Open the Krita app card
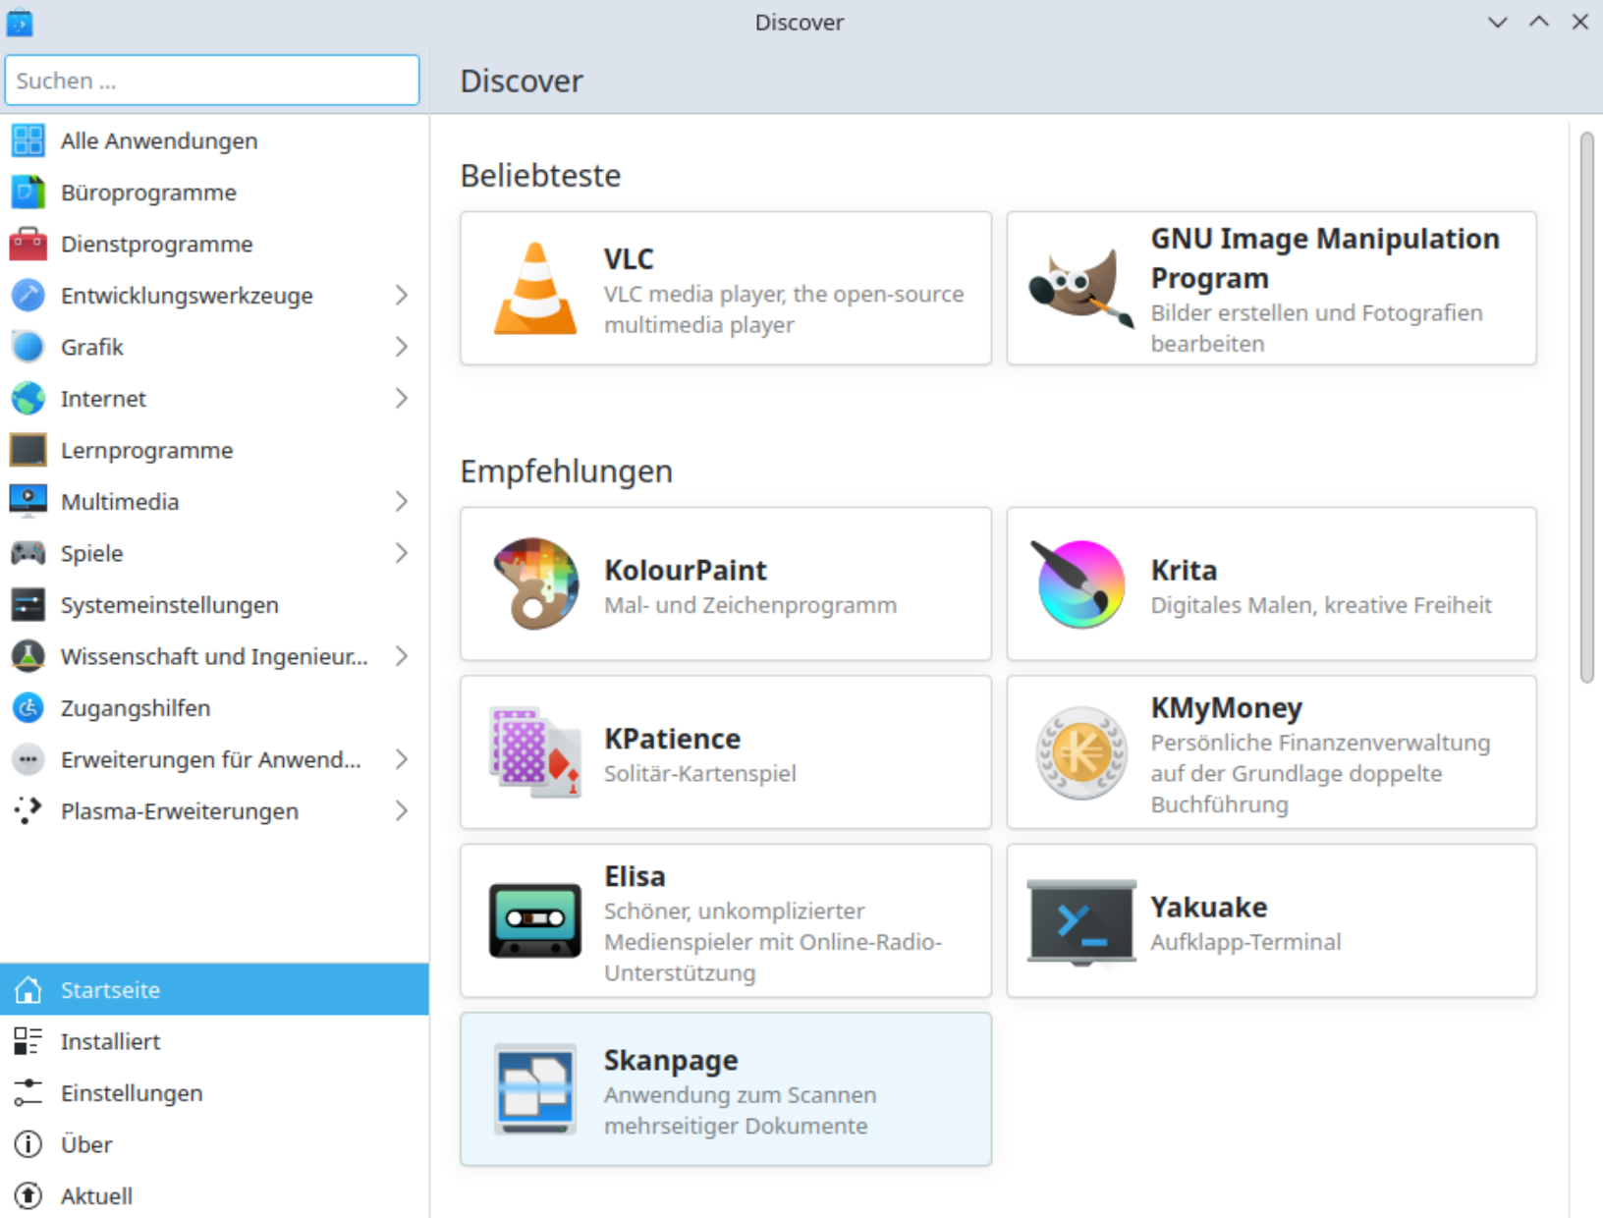 click(x=1270, y=583)
